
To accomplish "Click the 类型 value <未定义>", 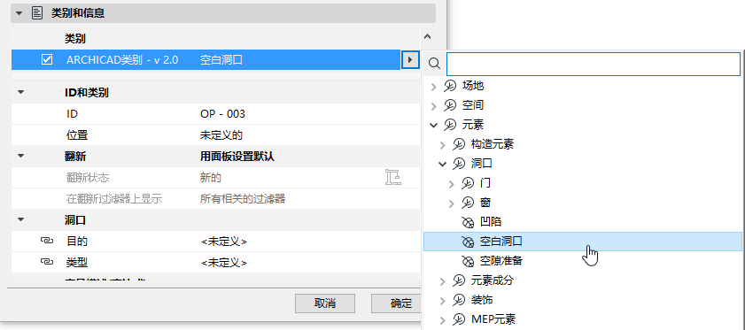I will coord(224,262).
